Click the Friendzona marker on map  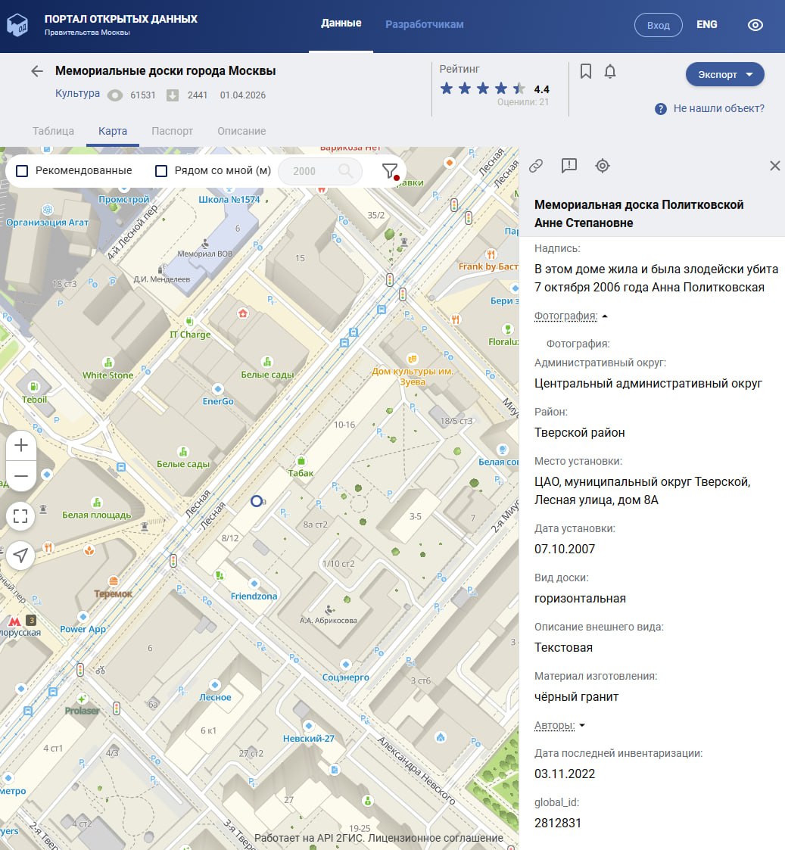[x=254, y=584]
